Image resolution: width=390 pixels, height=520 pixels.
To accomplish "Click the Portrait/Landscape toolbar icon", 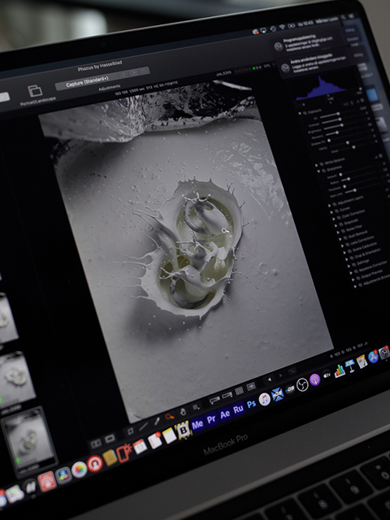I will coord(35,90).
